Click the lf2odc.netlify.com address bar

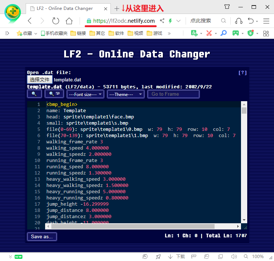124,21
